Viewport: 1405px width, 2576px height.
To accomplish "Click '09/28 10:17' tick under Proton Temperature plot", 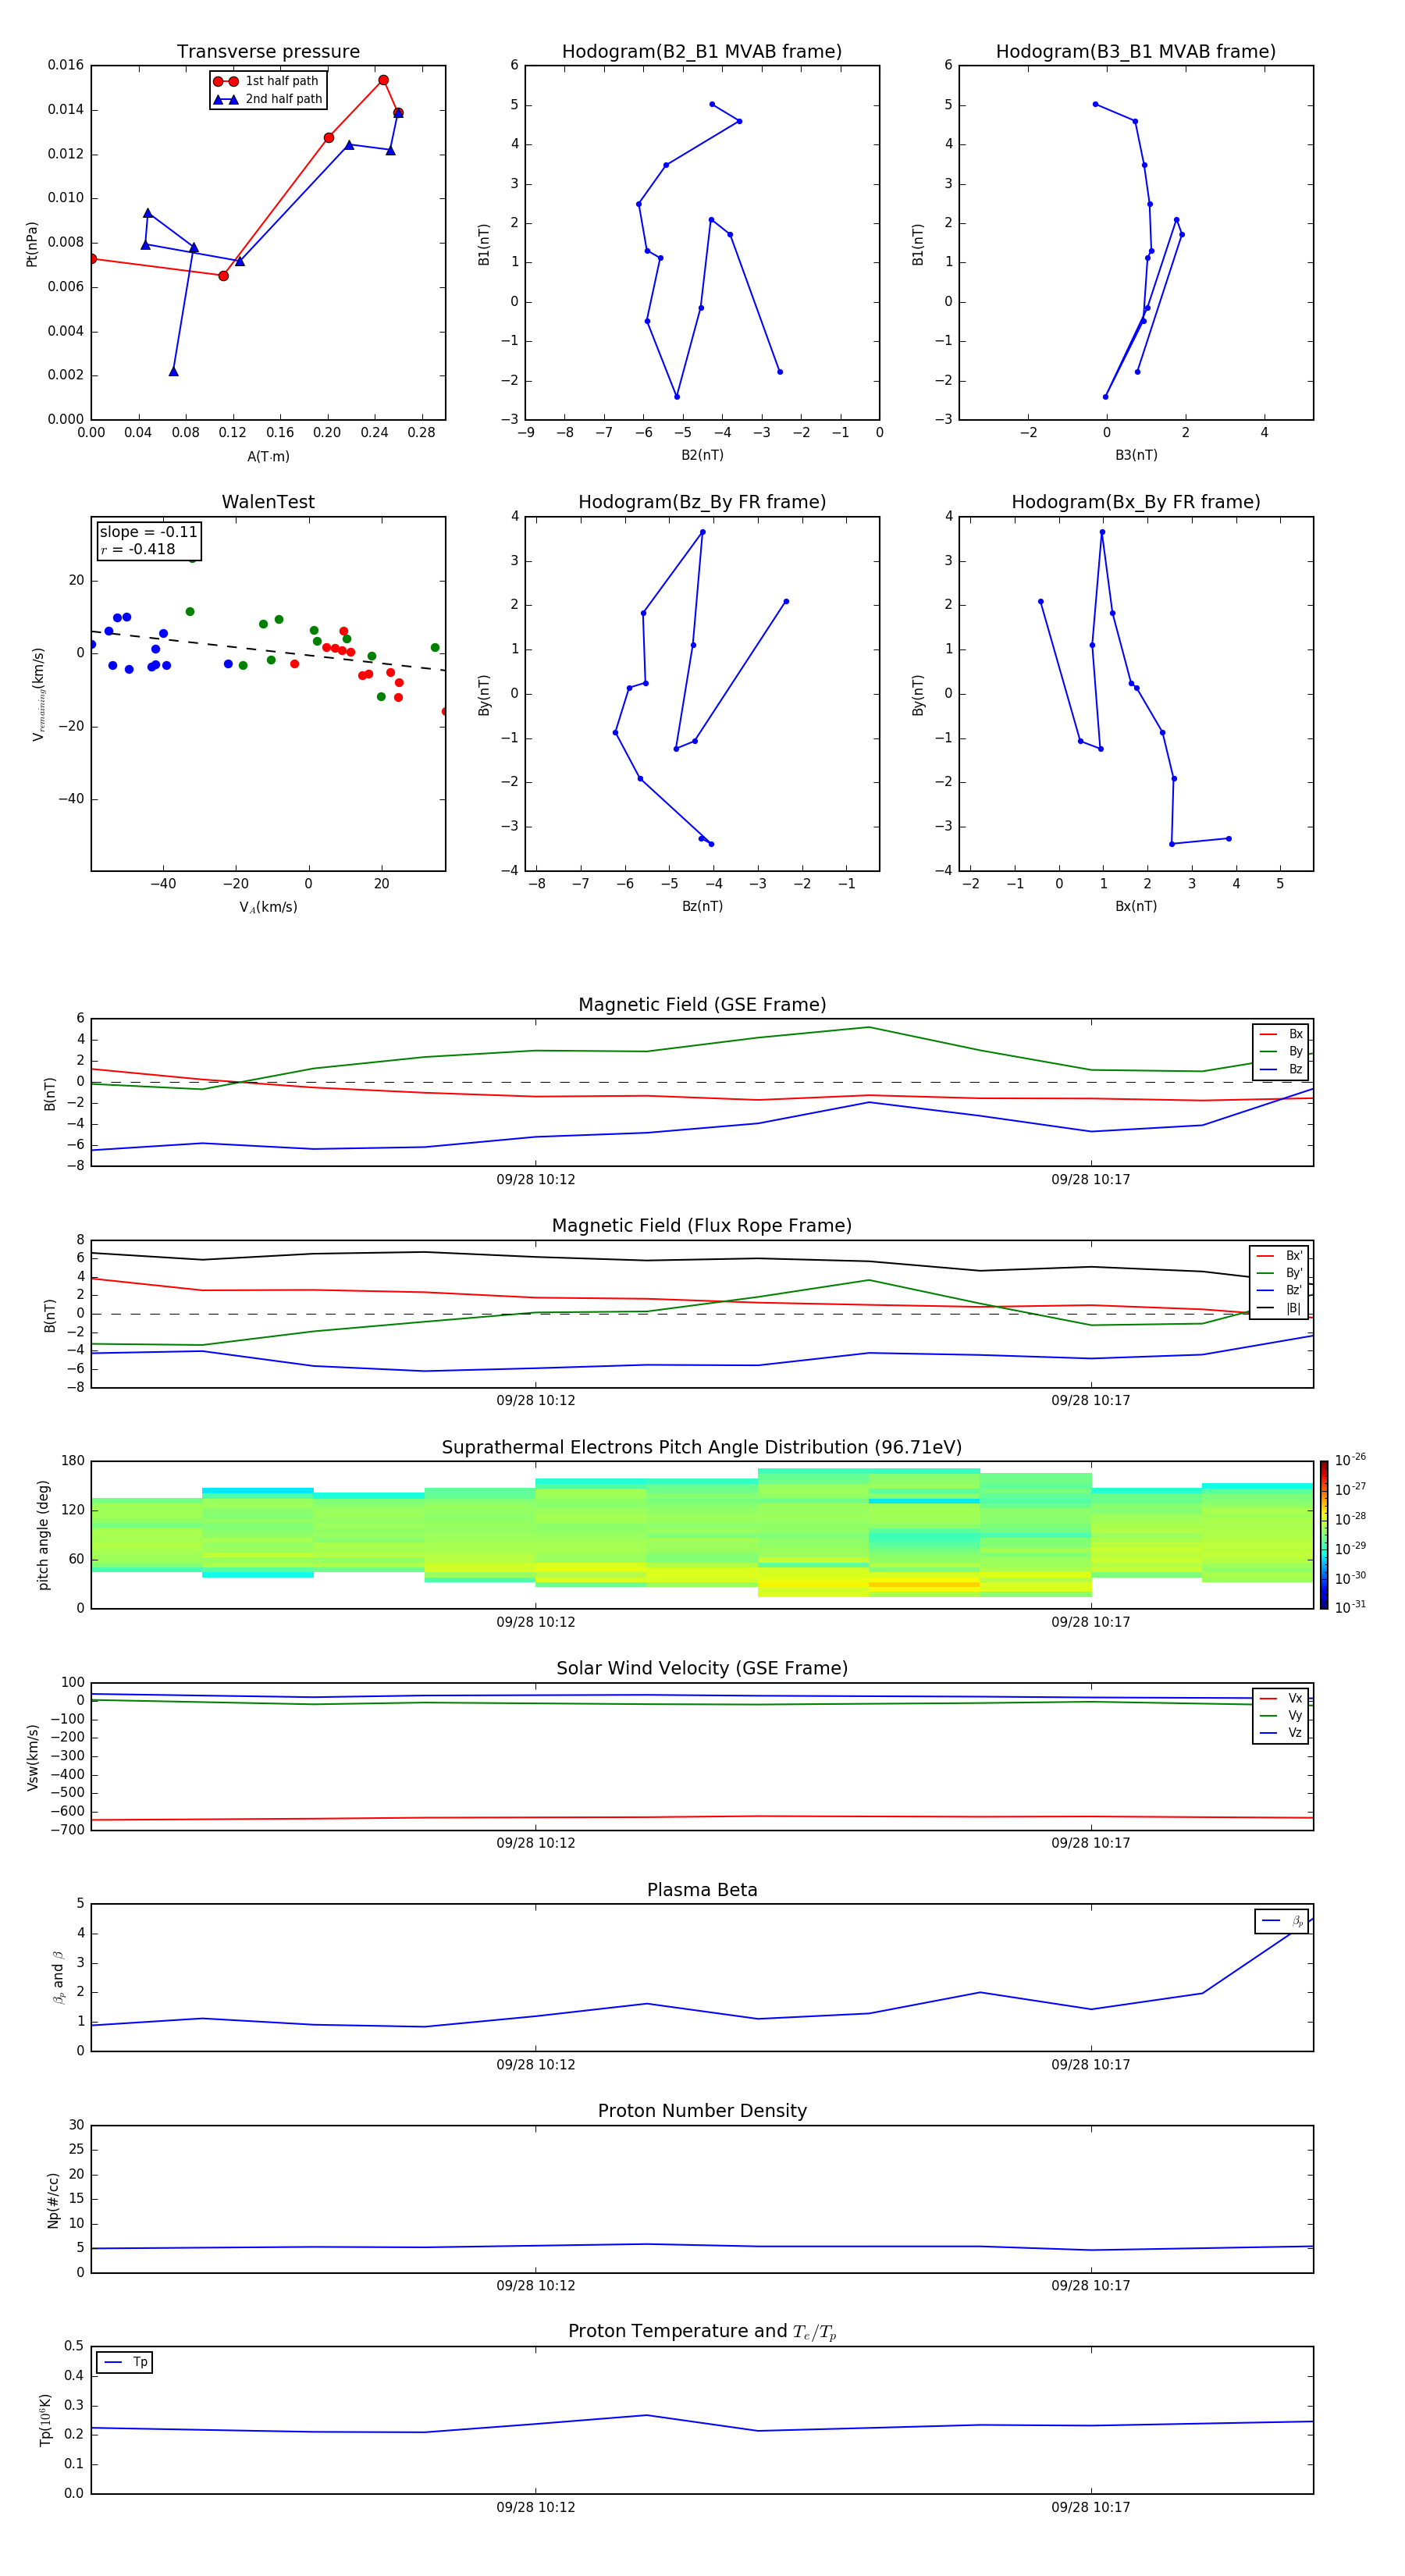I will coord(1090,2507).
